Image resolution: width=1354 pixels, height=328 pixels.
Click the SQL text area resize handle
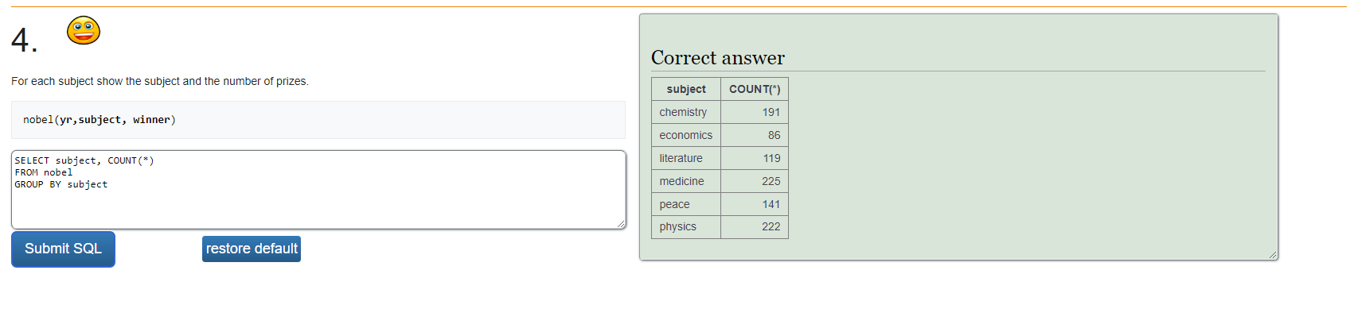(621, 224)
